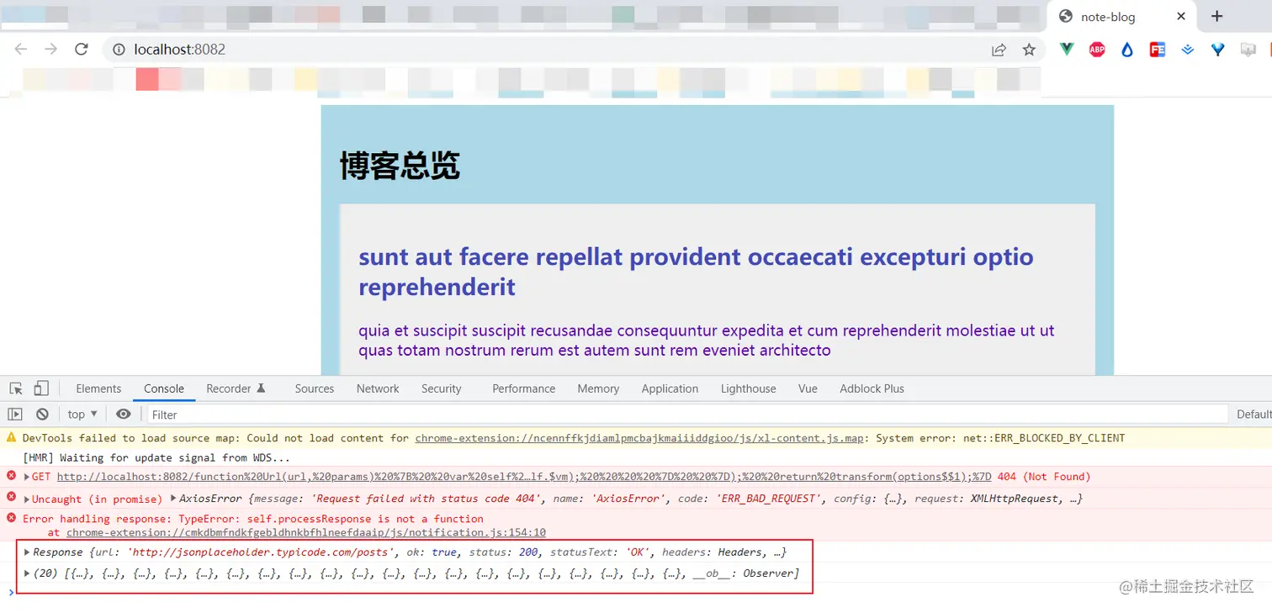Select the Inspect Element tool in DevTools
Screen dimensions: 1272x613
click(x=14, y=388)
